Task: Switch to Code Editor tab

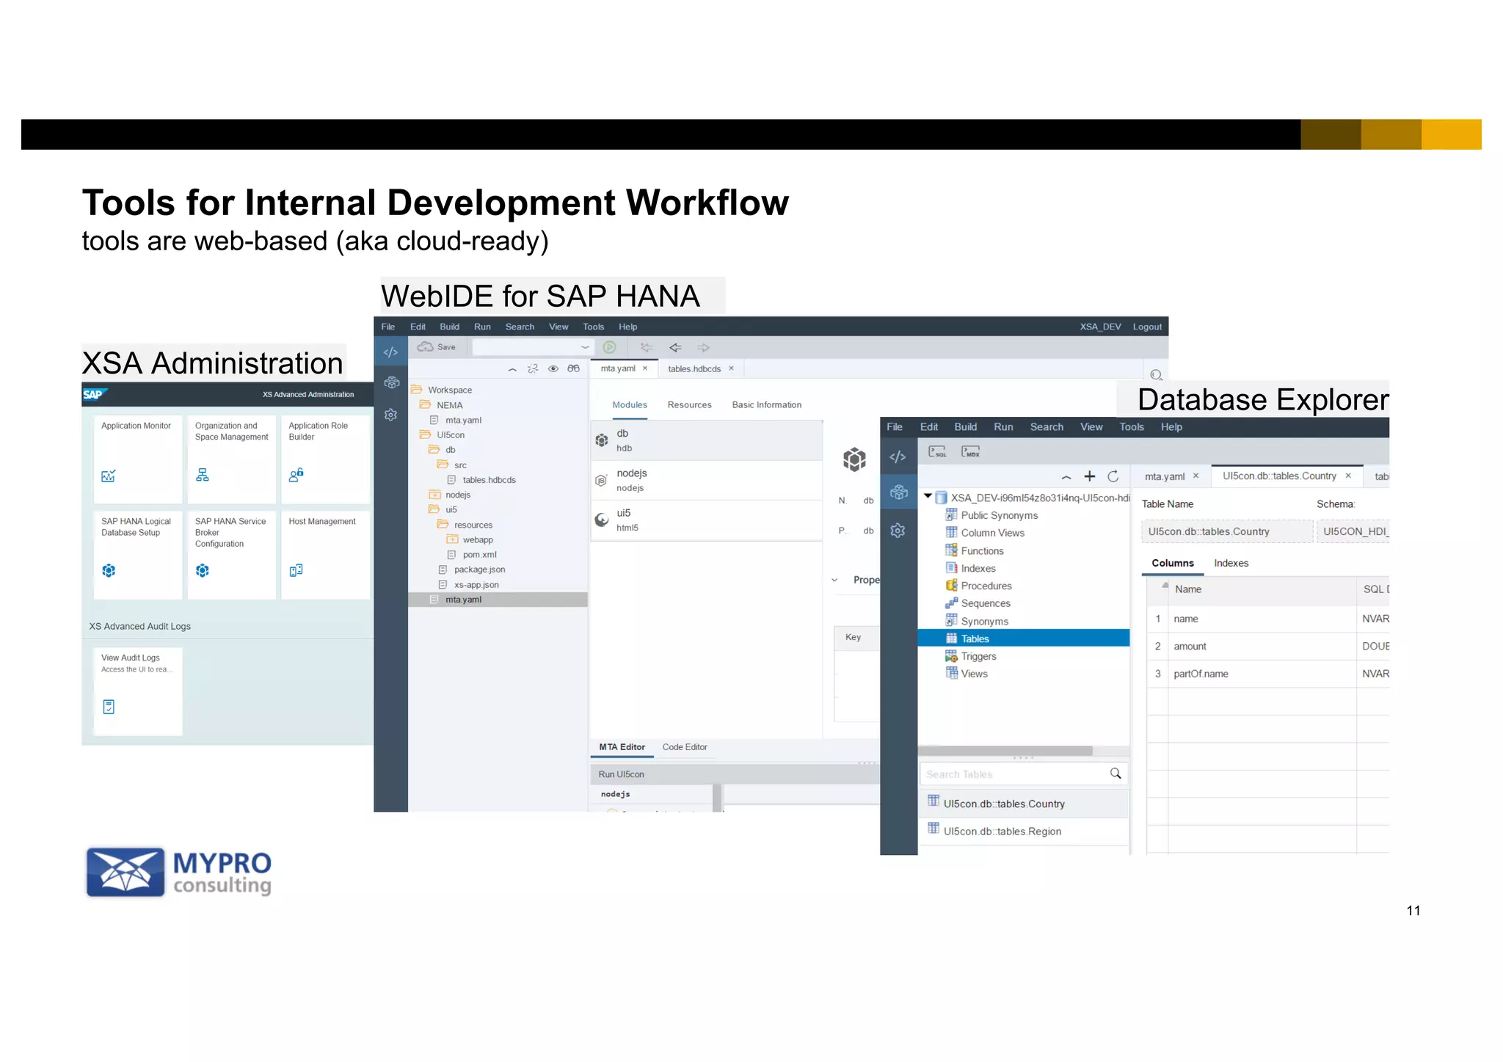Action: (x=685, y=747)
